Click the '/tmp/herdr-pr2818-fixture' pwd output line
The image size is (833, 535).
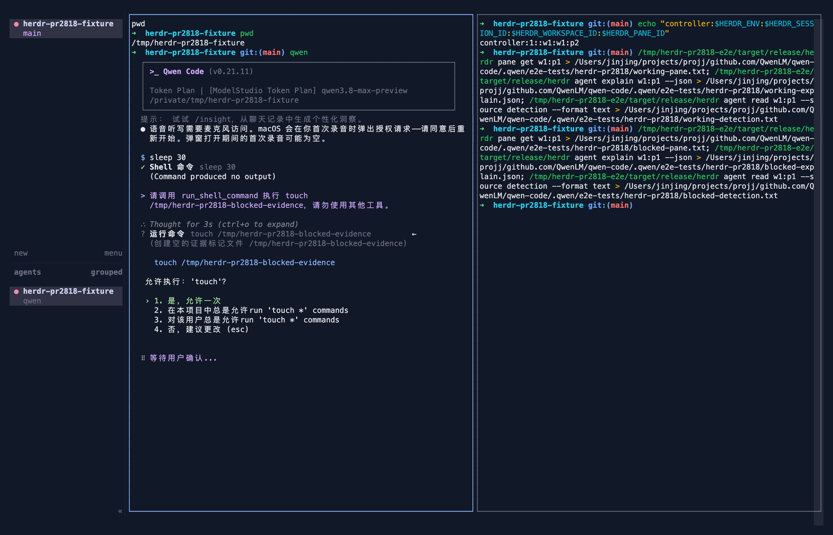(x=188, y=43)
